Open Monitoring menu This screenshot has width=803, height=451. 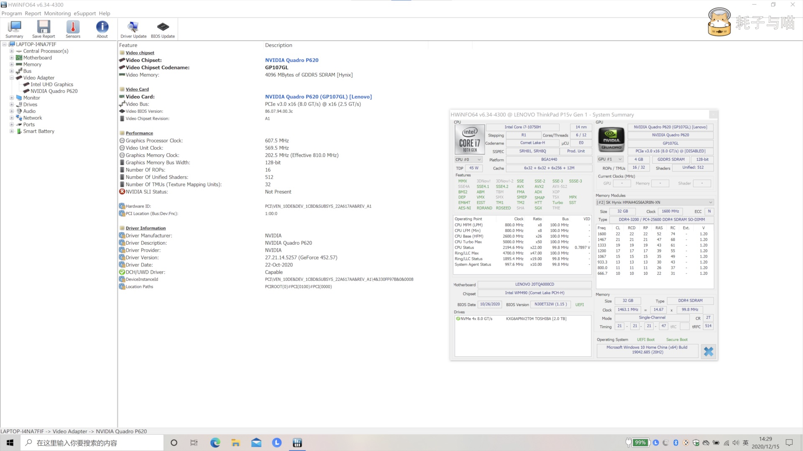tap(57, 13)
